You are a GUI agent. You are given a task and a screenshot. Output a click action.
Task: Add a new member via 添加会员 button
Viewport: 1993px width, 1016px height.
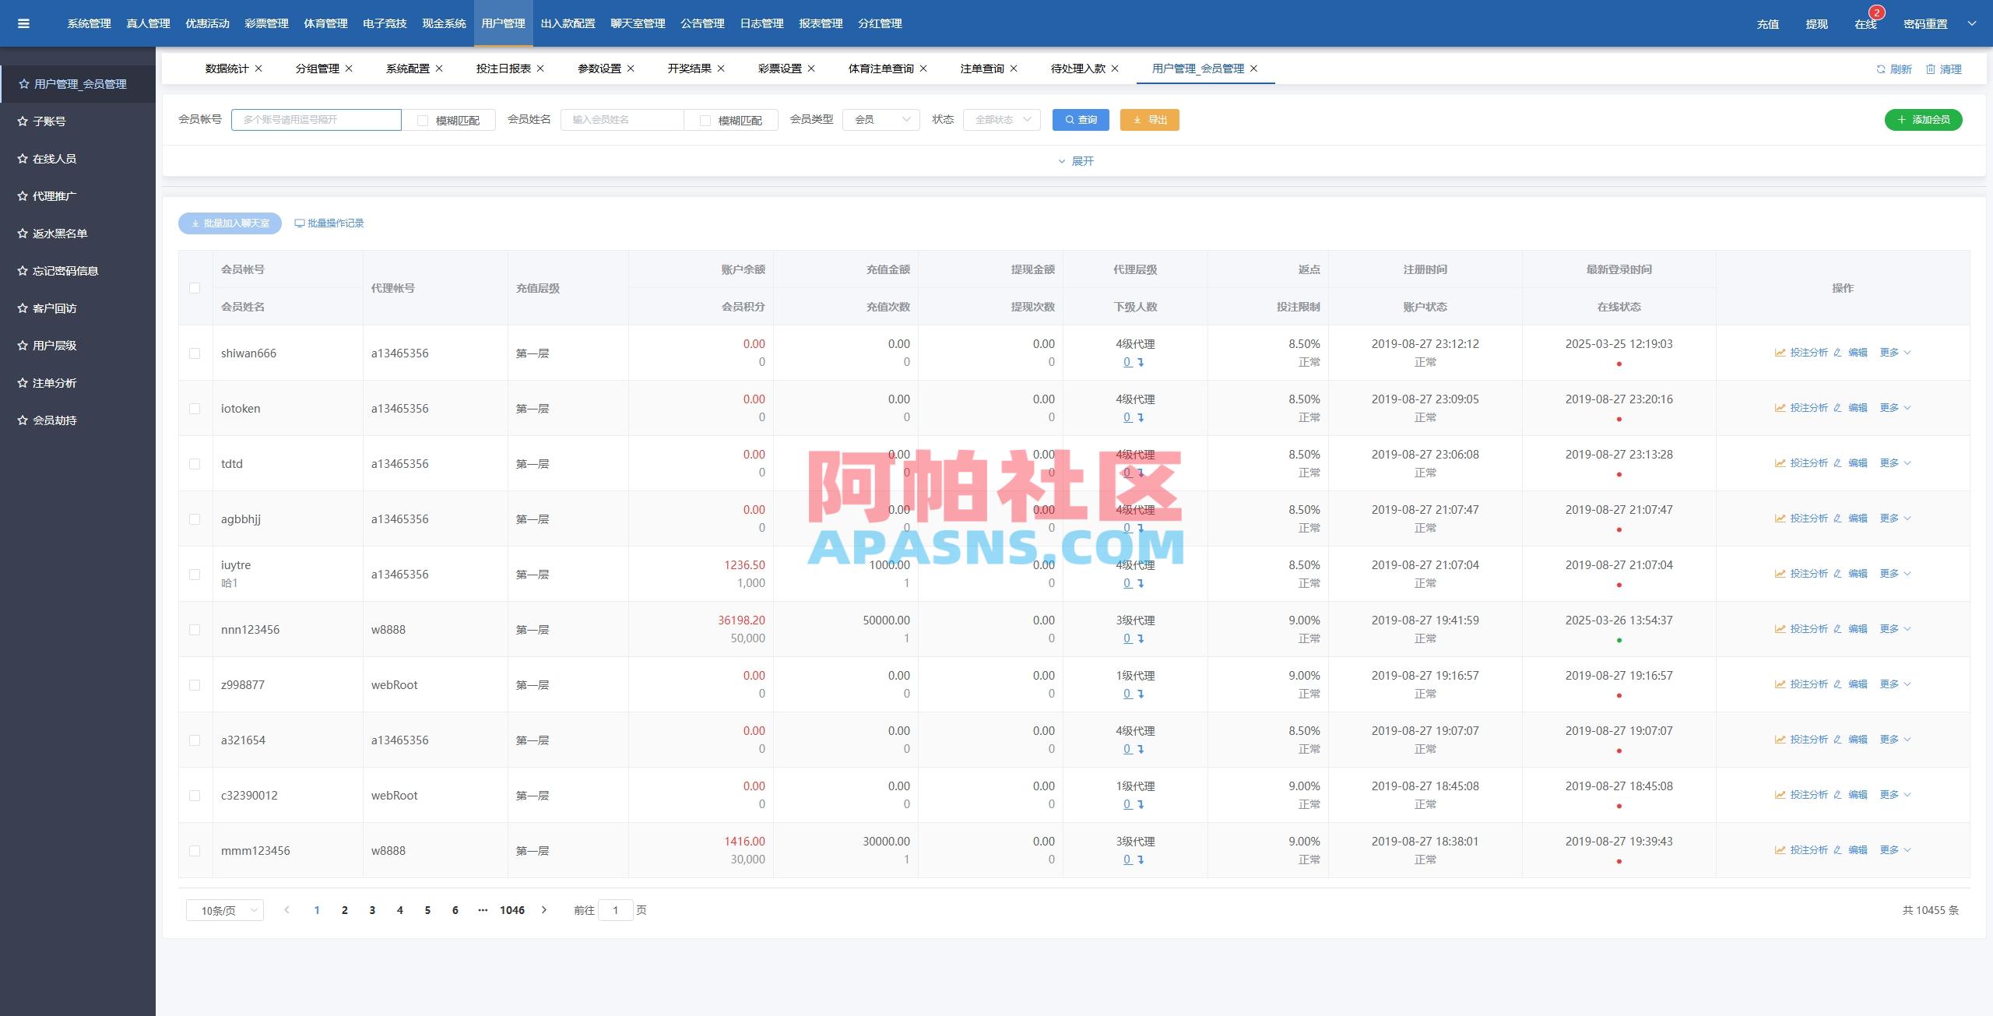[x=1924, y=120]
